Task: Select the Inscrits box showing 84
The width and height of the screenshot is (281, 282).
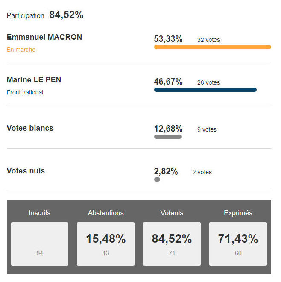Action: click(40, 244)
